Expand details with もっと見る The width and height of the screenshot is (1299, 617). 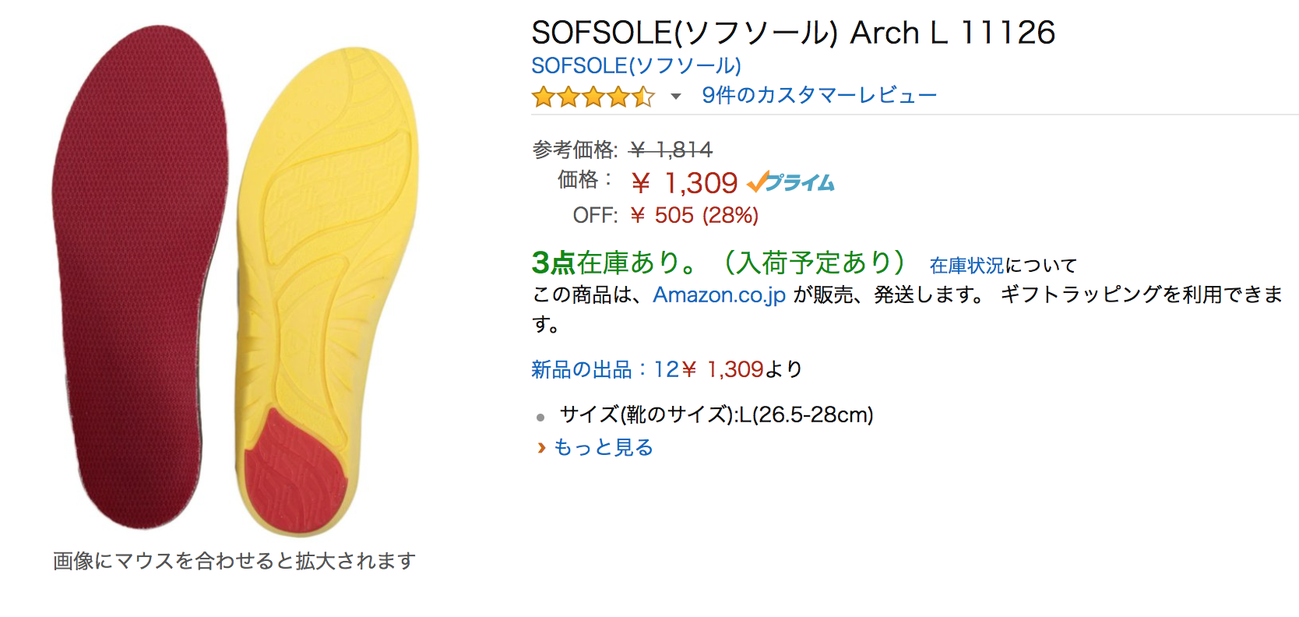[603, 447]
